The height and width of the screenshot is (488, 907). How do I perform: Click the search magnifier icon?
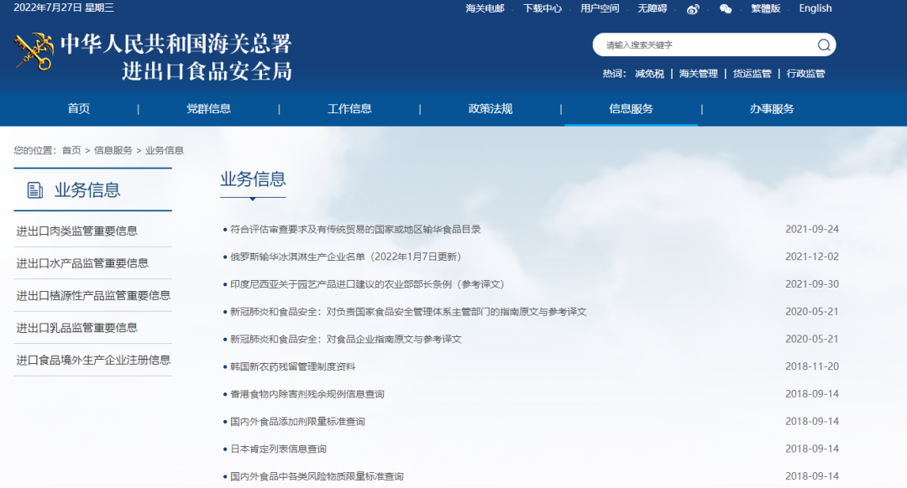[x=824, y=45]
